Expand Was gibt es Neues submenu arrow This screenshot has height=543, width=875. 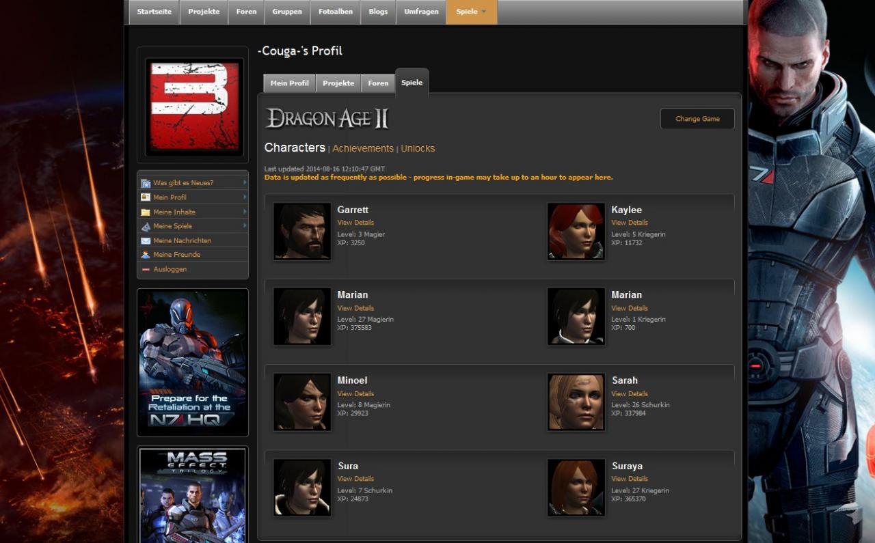[245, 182]
